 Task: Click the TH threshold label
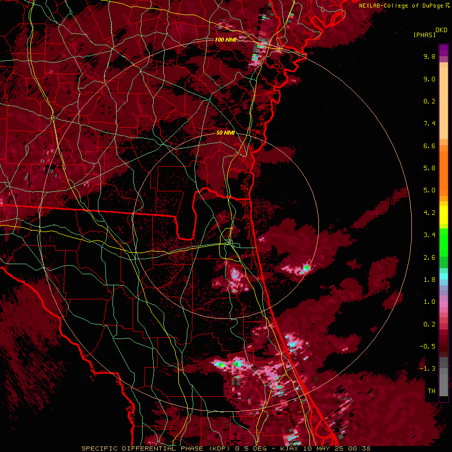pyautogui.click(x=431, y=391)
